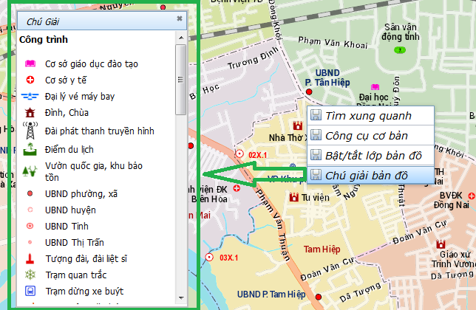The image size is (476, 310).
Task: Click the hospital cross near Bệnh viện ĐK Biên Hòa
Action: pos(237,188)
